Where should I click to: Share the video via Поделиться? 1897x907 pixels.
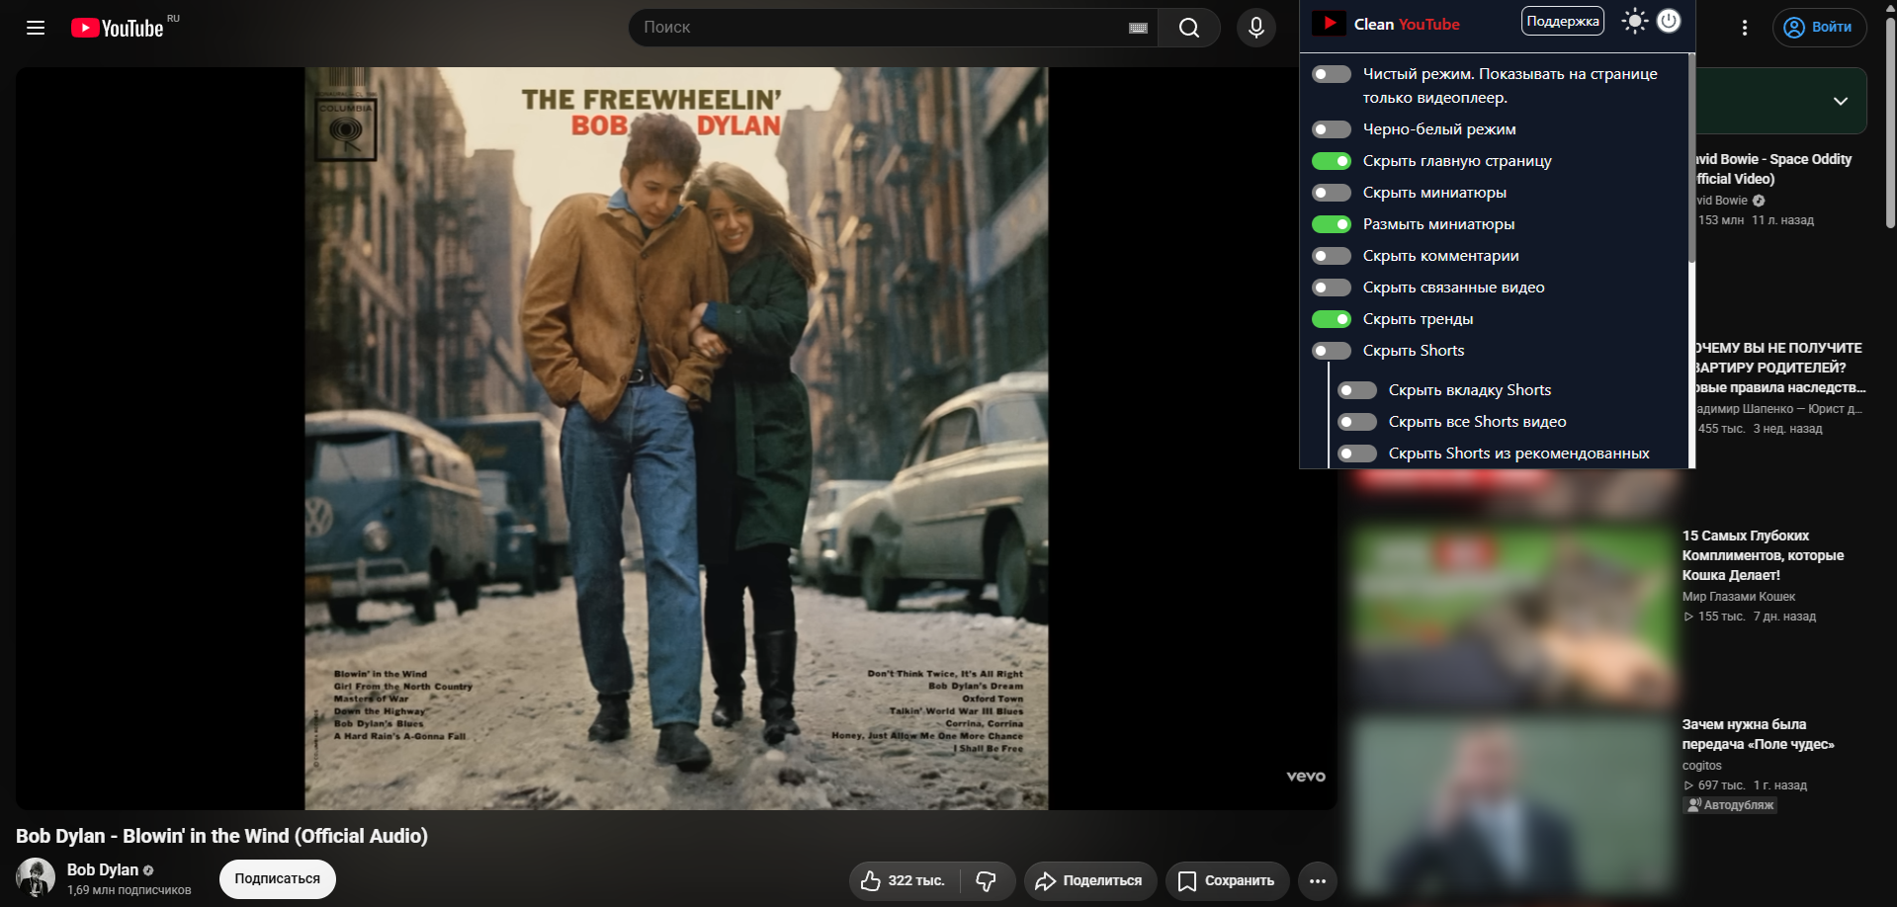click(x=1089, y=880)
